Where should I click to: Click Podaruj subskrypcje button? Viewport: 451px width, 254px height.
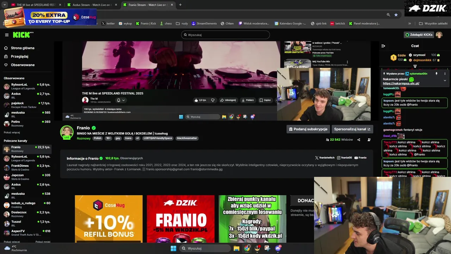tap(308, 129)
